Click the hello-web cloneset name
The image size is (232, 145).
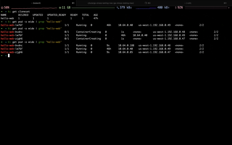click(x=7, y=18)
